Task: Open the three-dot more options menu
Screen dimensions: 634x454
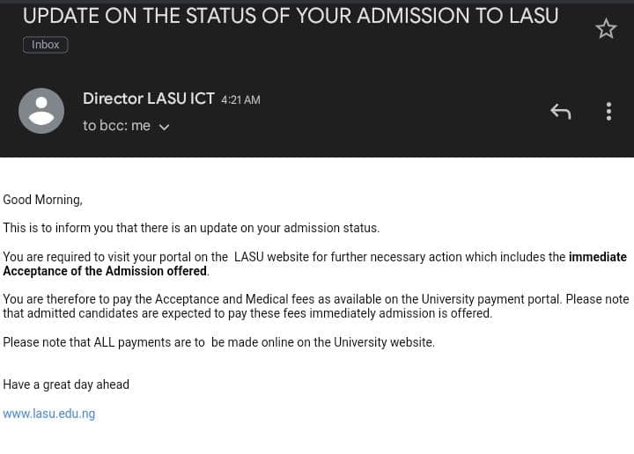Action: 608,112
